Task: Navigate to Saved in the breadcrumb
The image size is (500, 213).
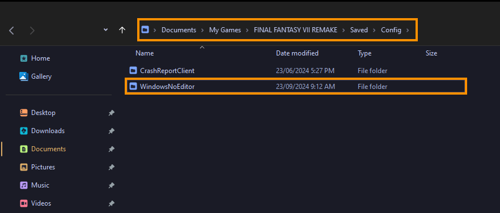Action: pos(359,30)
